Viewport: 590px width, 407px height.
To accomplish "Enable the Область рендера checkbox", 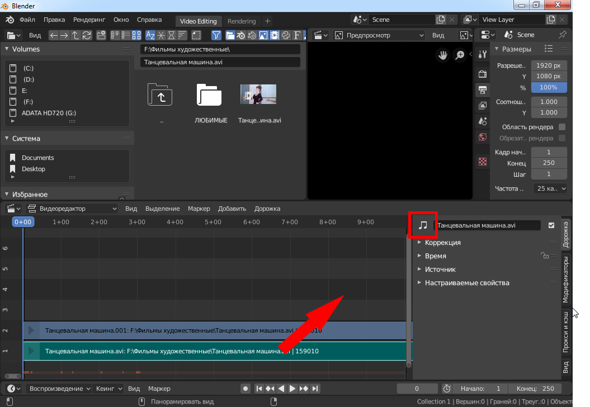I will [562, 127].
